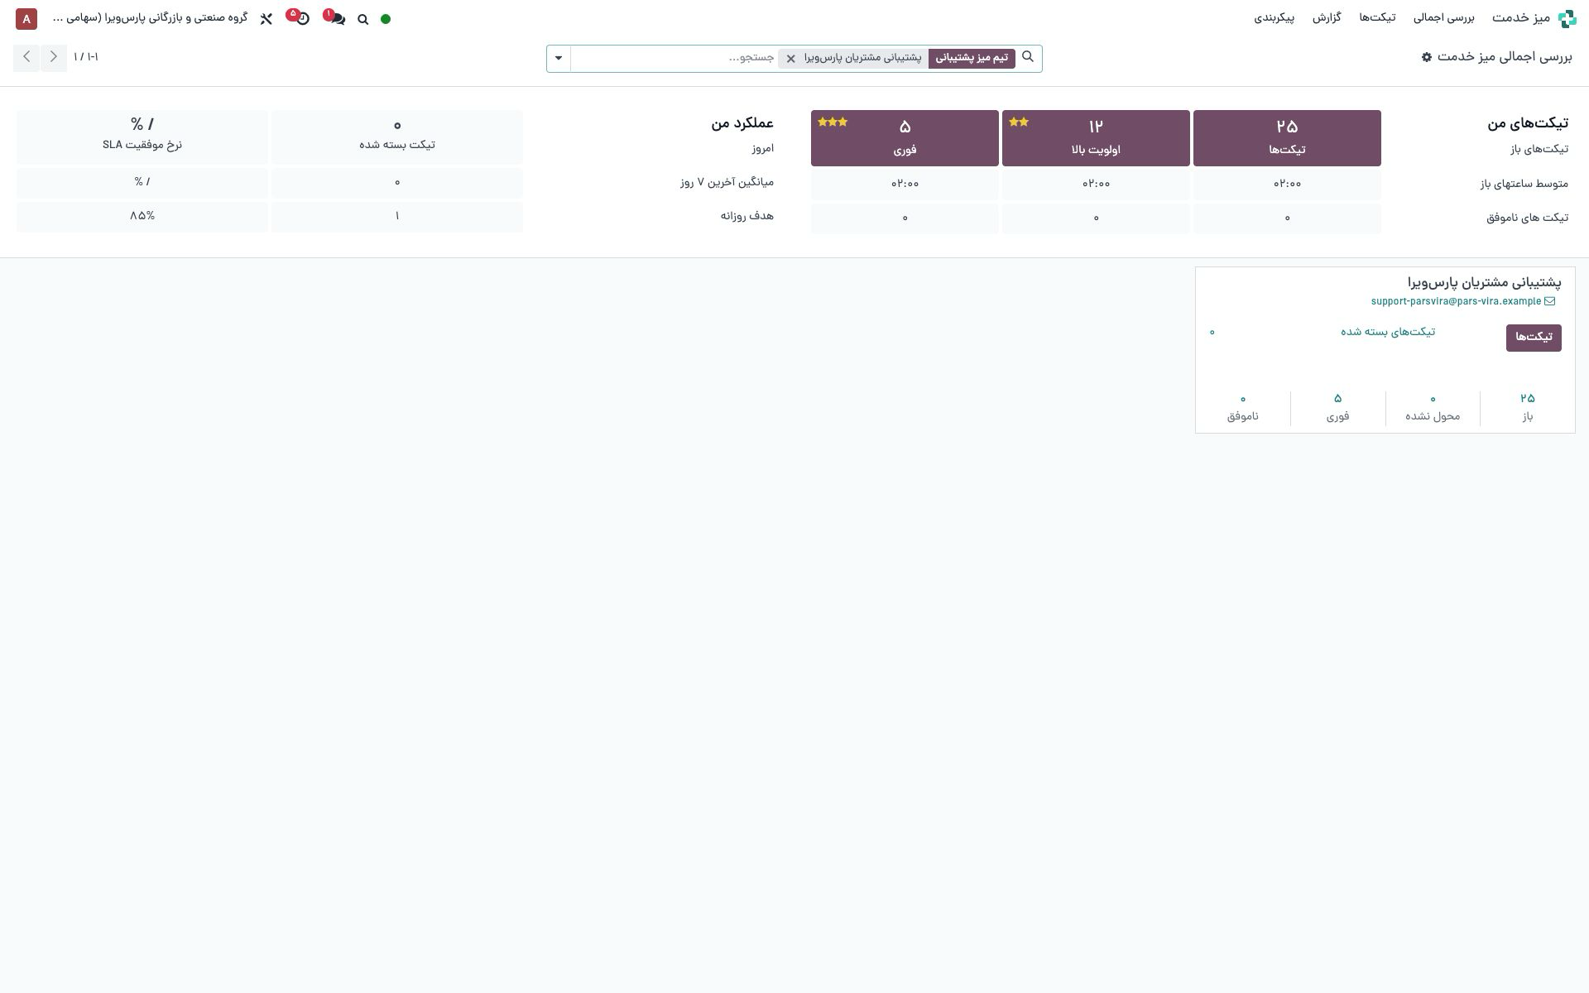Click average hours 02:00 under اولویت بالا

pos(1096,184)
